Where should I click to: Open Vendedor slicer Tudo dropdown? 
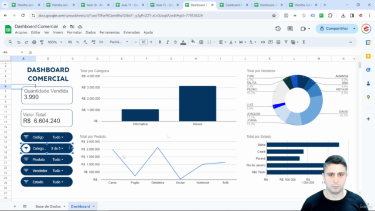click(58, 171)
